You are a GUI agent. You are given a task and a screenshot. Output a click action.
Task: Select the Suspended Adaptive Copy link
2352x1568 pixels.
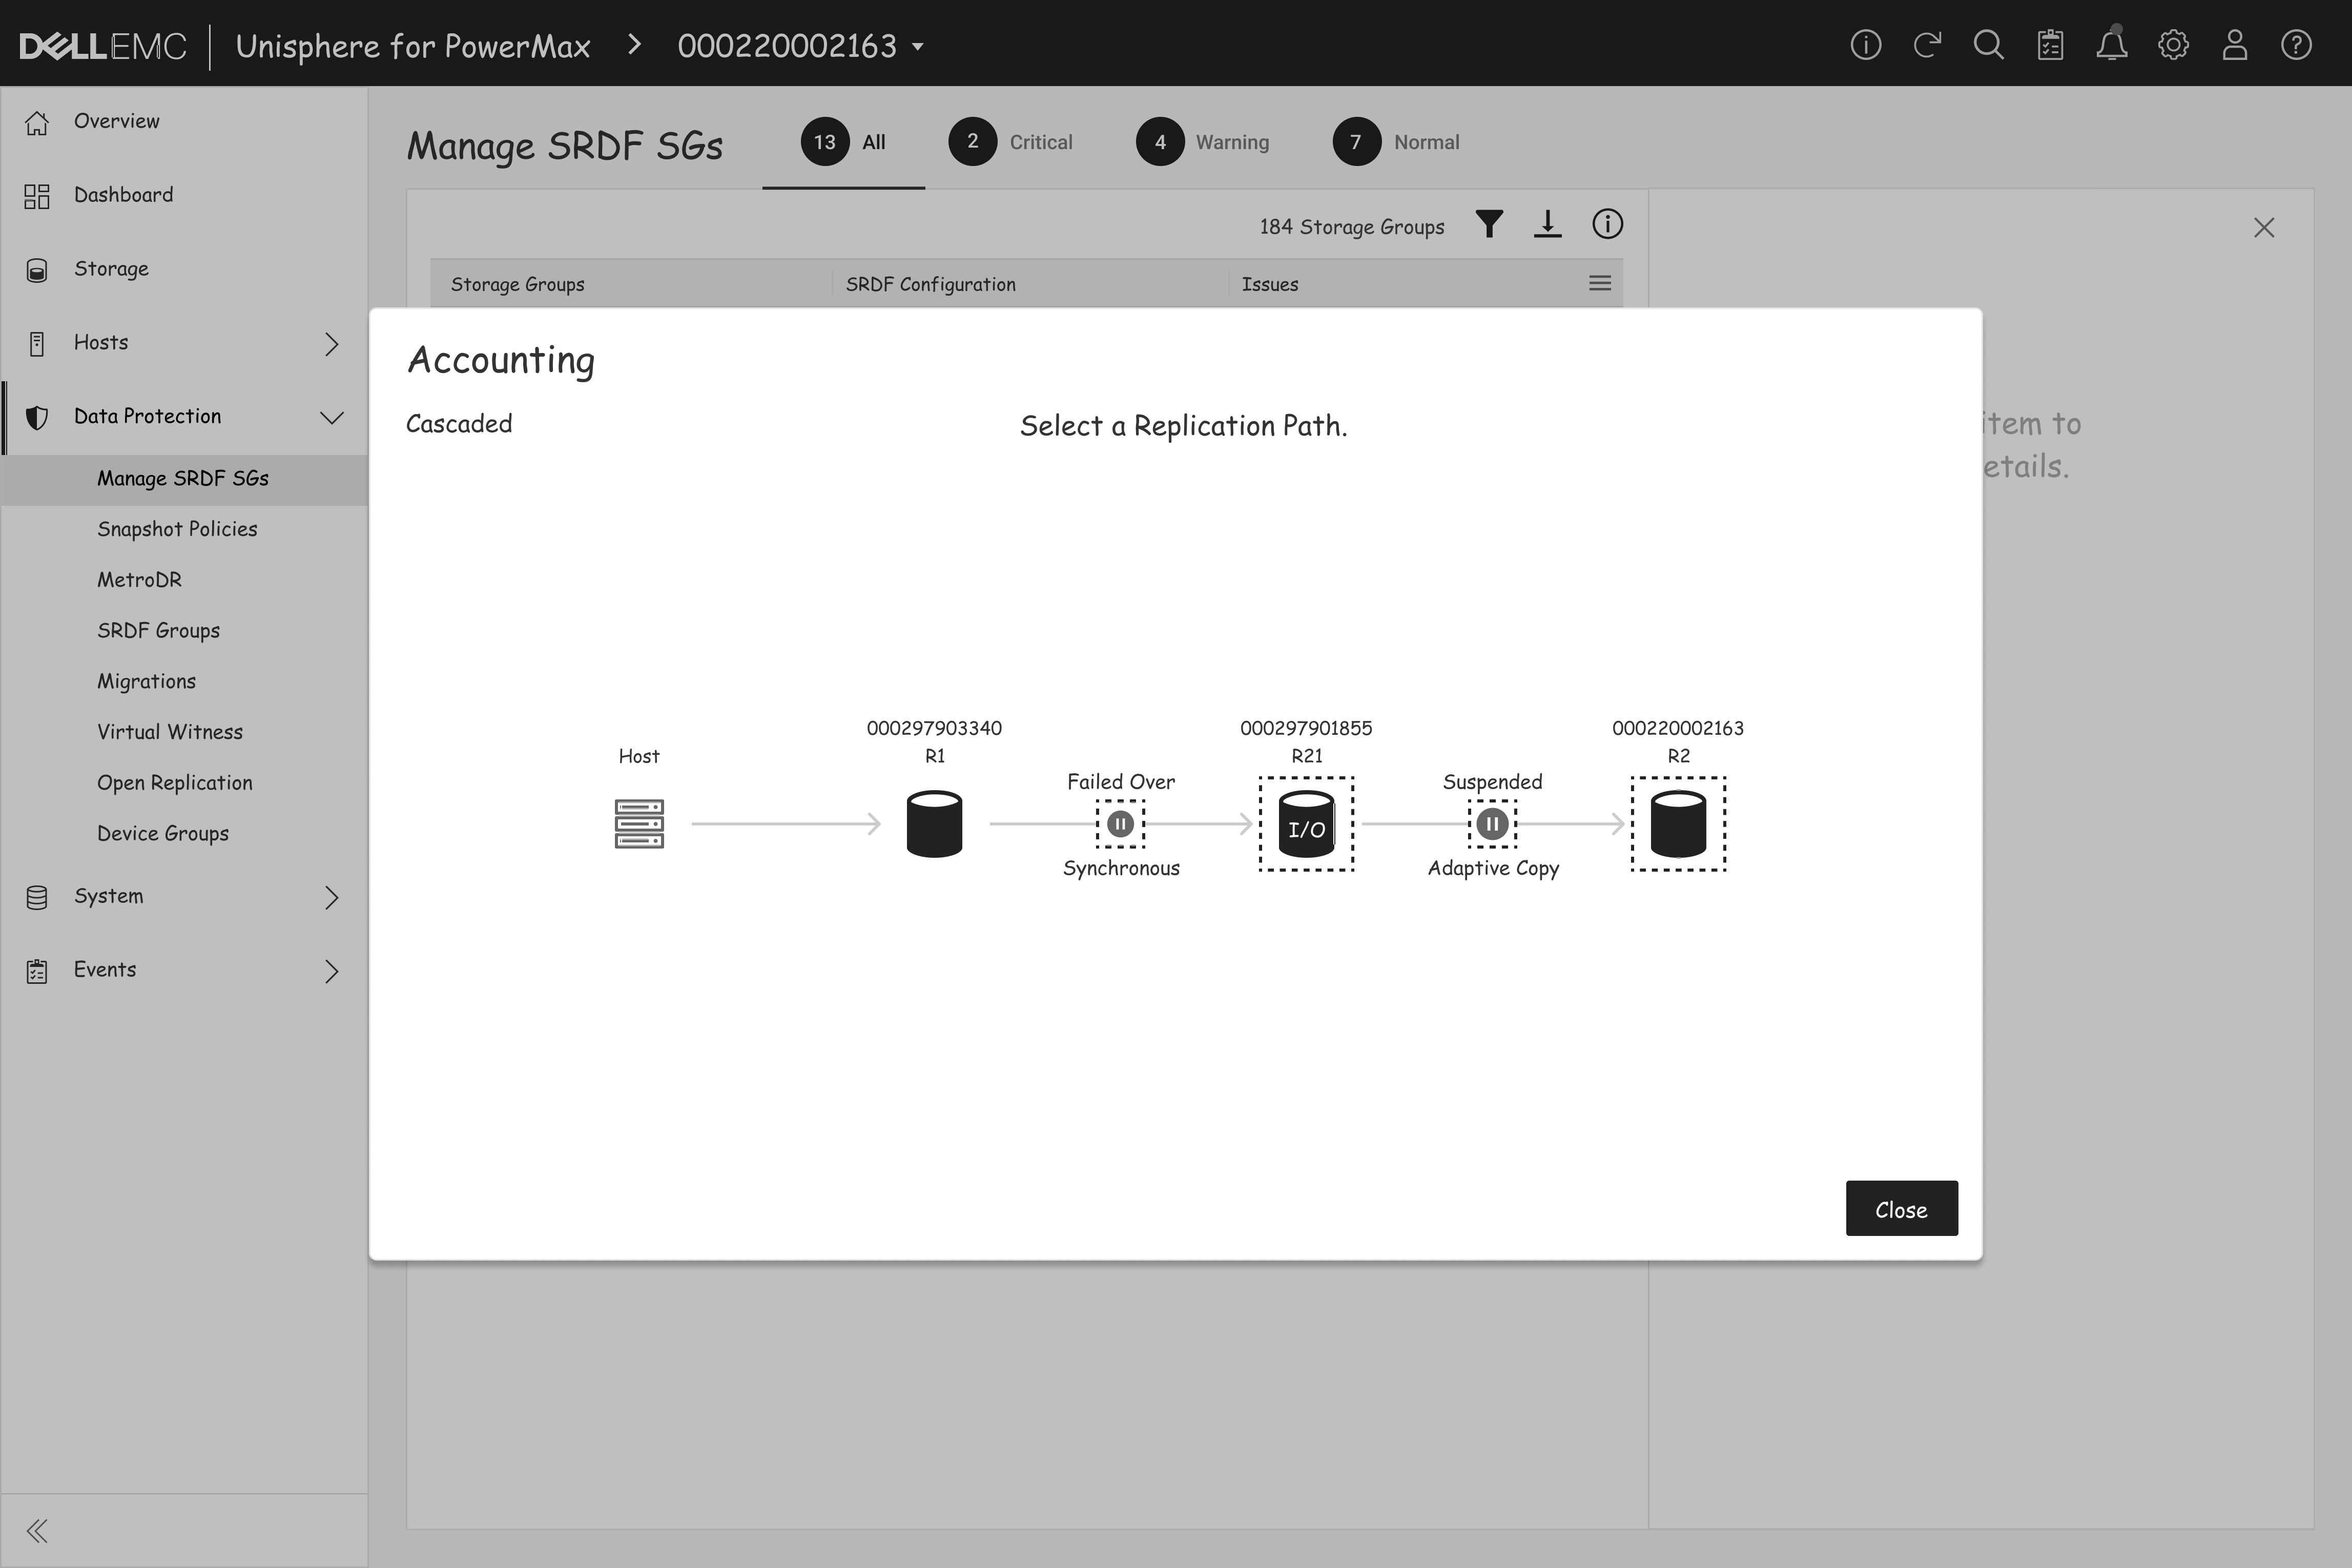(1492, 824)
